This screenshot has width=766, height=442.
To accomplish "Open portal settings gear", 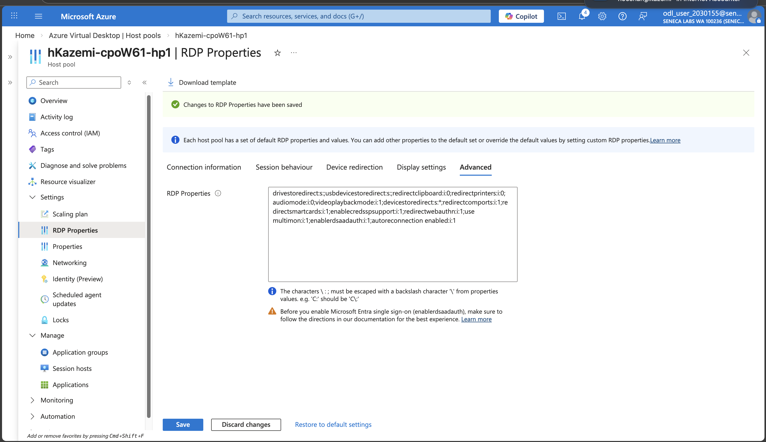I will [x=602, y=16].
